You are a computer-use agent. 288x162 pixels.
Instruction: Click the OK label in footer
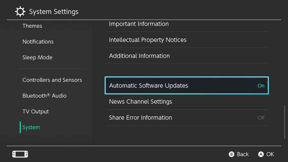tap(270, 154)
